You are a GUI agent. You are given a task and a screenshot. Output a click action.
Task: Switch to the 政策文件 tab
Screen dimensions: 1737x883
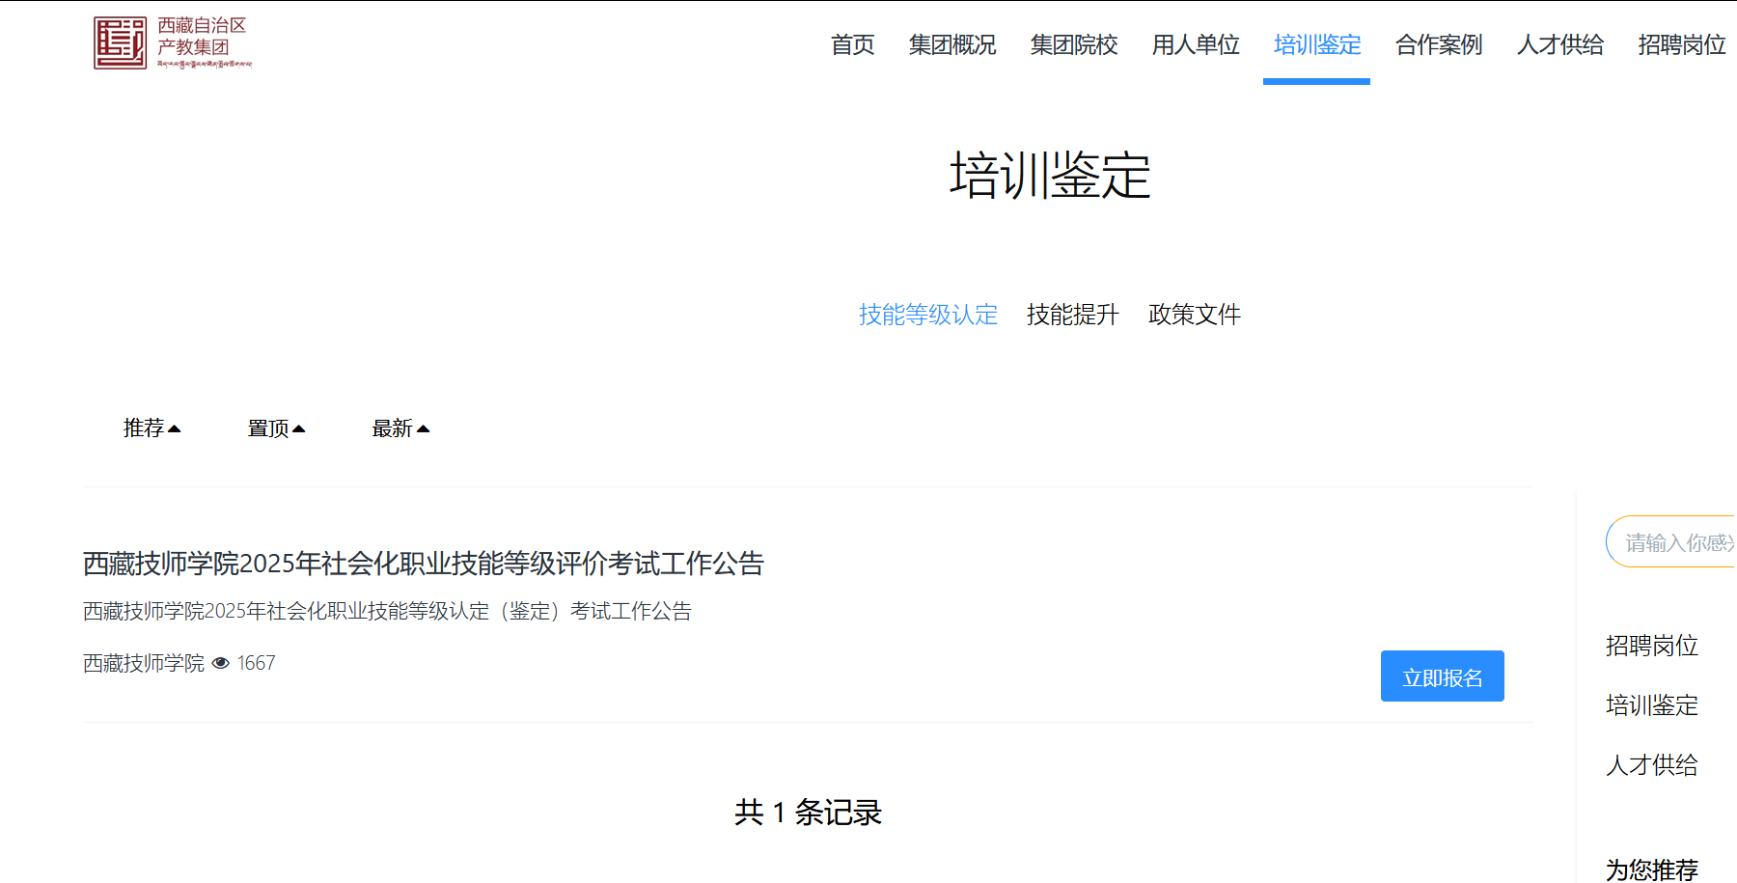(1194, 314)
